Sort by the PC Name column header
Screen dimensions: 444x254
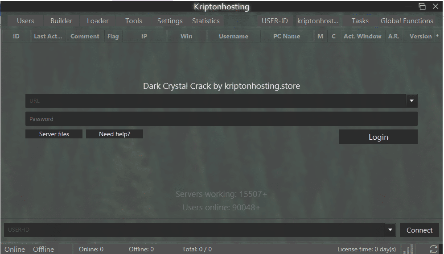pos(287,36)
